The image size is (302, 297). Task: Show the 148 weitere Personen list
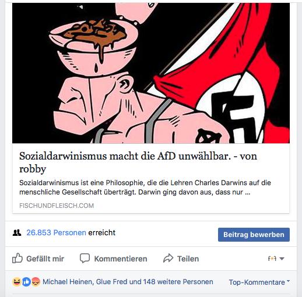tap(178, 282)
